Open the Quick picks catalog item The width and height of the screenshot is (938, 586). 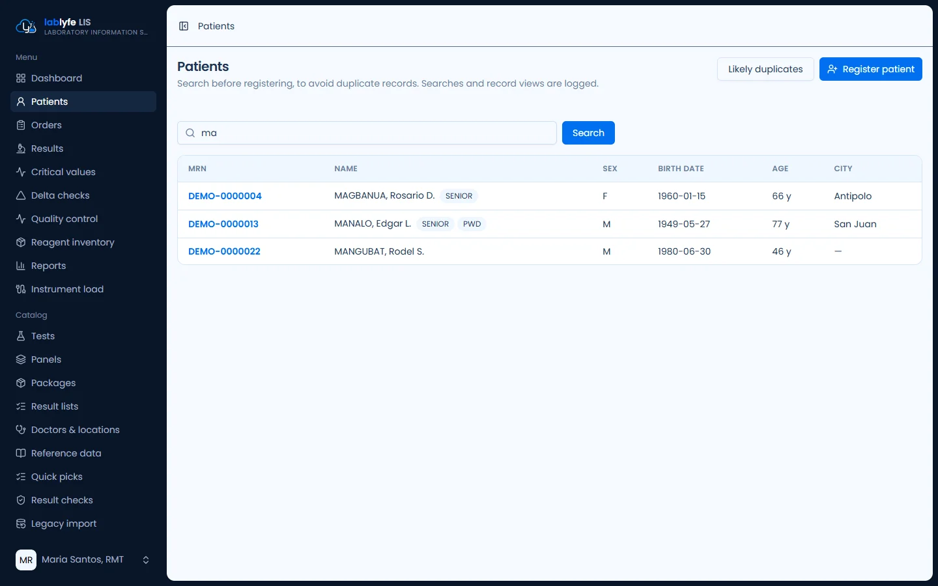pos(83,477)
